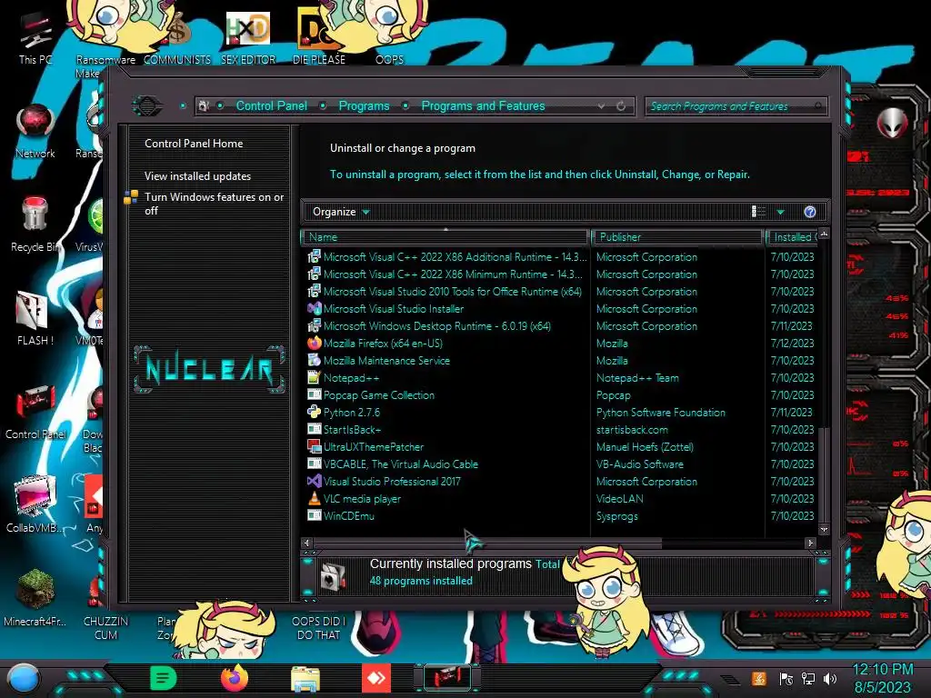Click the Start orb button

(24, 679)
